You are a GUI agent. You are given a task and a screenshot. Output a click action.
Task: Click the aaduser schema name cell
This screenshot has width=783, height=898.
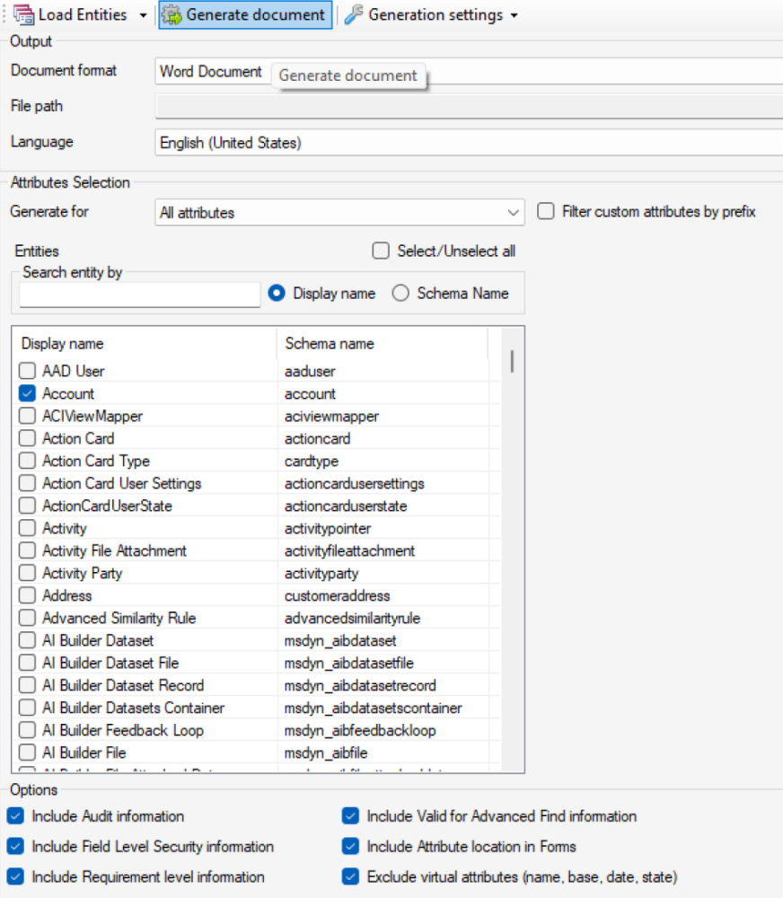310,371
